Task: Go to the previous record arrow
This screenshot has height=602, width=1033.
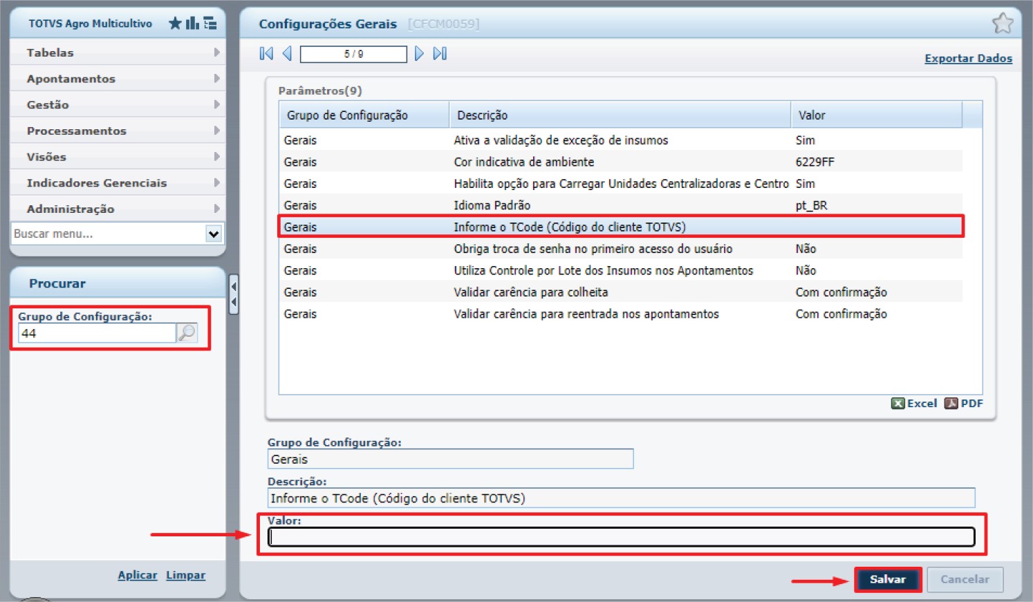Action: click(x=287, y=54)
